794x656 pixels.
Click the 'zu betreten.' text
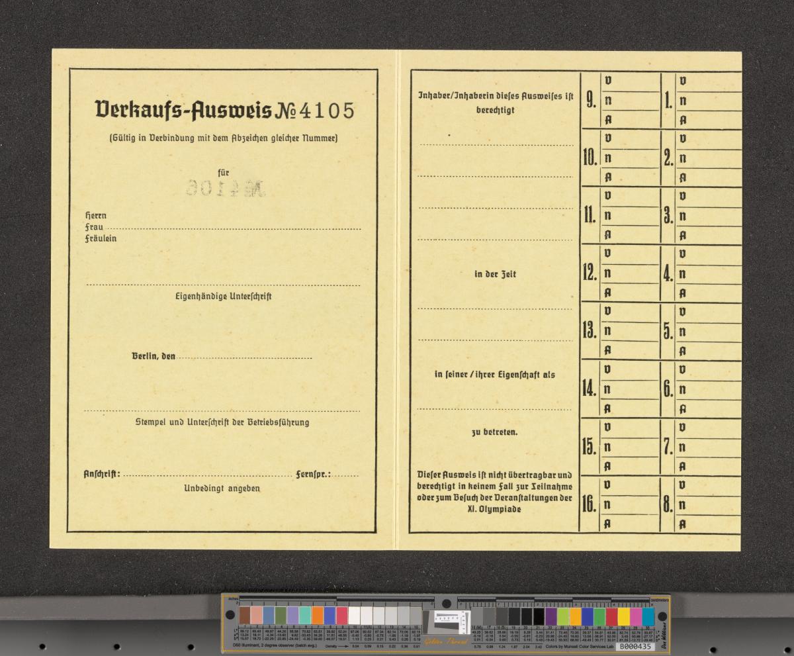point(495,433)
